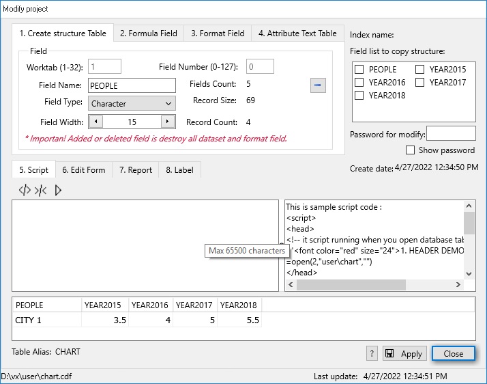Click the collapse script tag icon
487x384 pixels.
(41, 190)
